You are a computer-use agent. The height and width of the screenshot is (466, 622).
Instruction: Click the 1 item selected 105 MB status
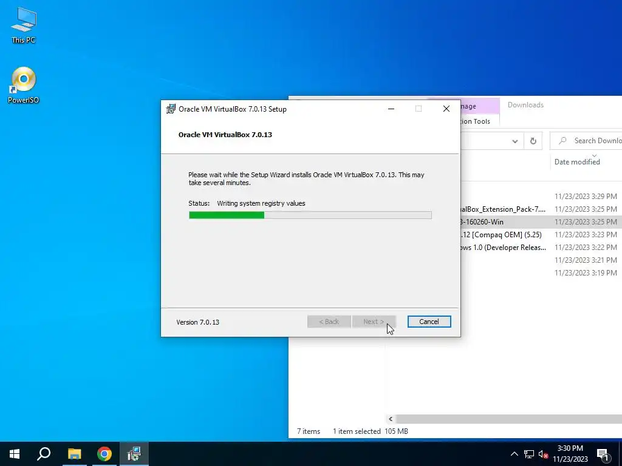tap(370, 431)
